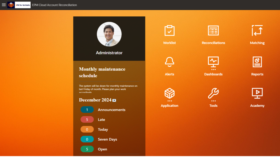Image resolution: width=280 pixels, height=157 pixels.
Task: Open the Matching arrows icon
Action: (257, 31)
